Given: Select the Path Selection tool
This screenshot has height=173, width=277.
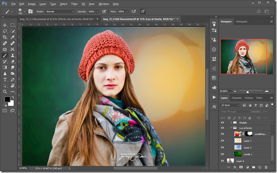Looking at the screenshot, I should tap(5, 86).
